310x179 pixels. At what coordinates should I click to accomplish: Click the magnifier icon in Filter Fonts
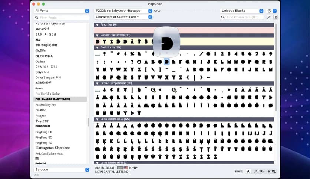point(37,17)
